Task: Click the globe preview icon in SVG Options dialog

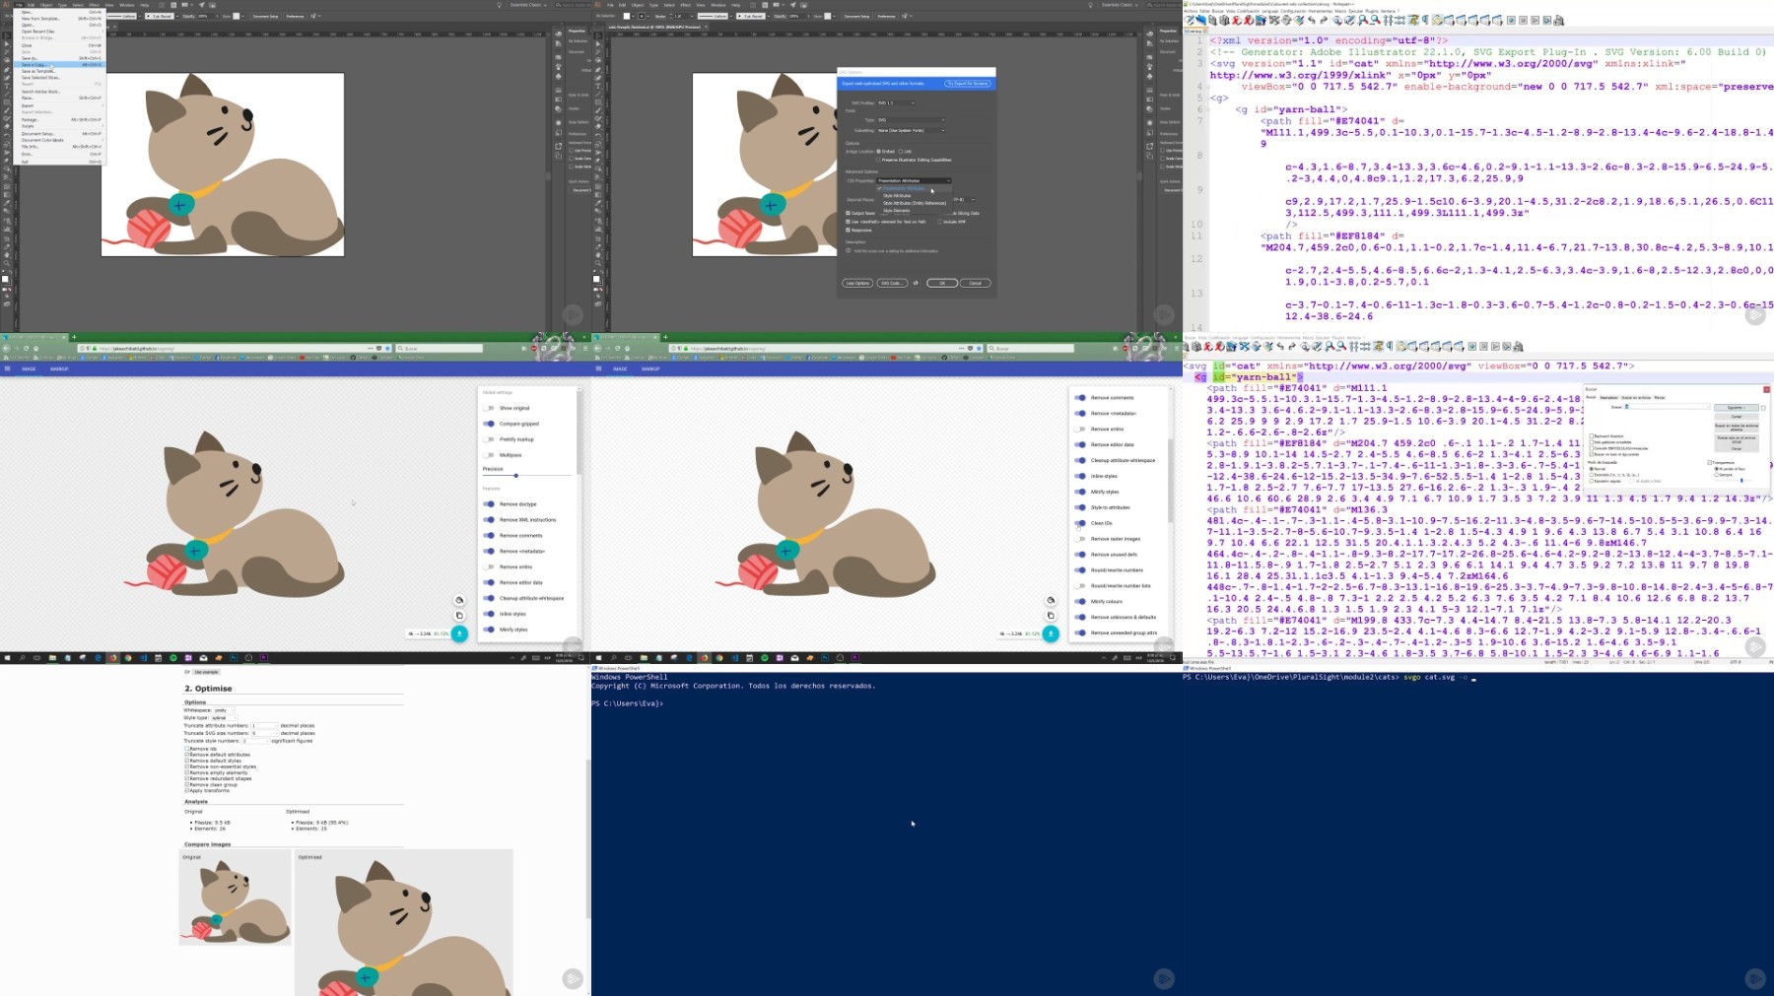Action: (x=916, y=283)
